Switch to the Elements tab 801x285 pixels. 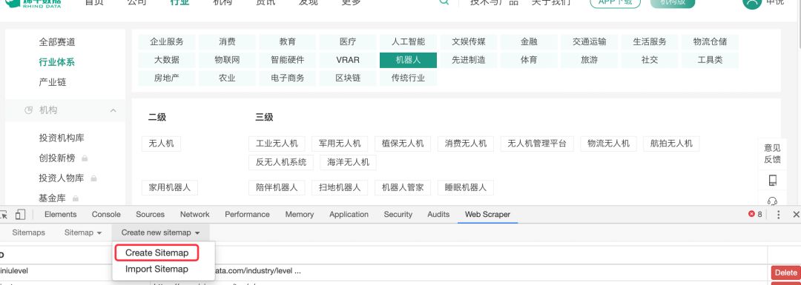click(60, 215)
